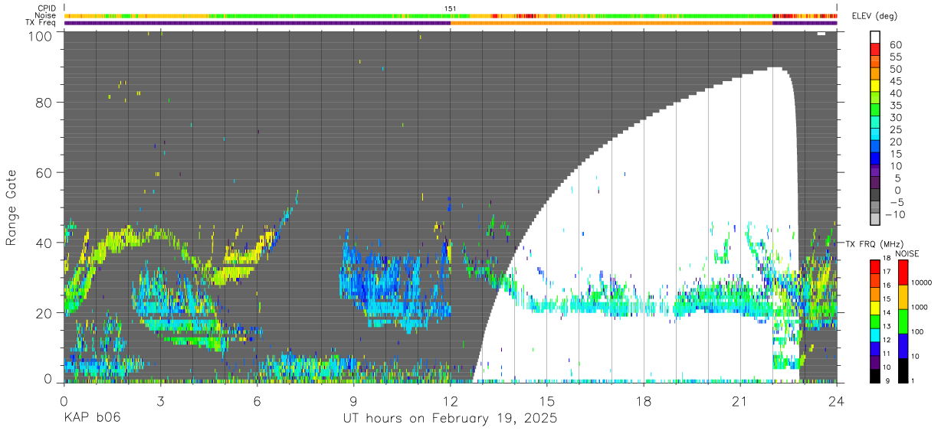Click the 20 tick on the Range Gate axis
The height and width of the screenshot is (434, 941).
tap(44, 312)
